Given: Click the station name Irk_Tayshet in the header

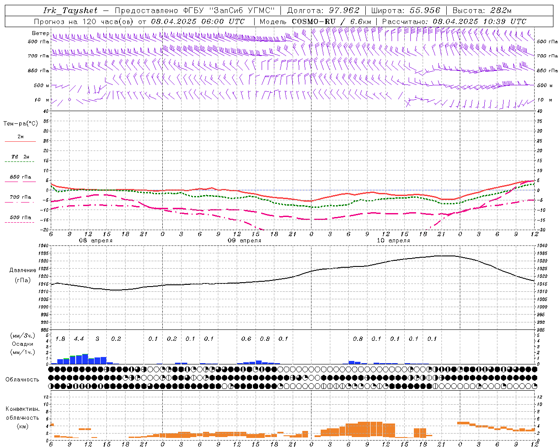Looking at the screenshot, I should pyautogui.click(x=70, y=10).
